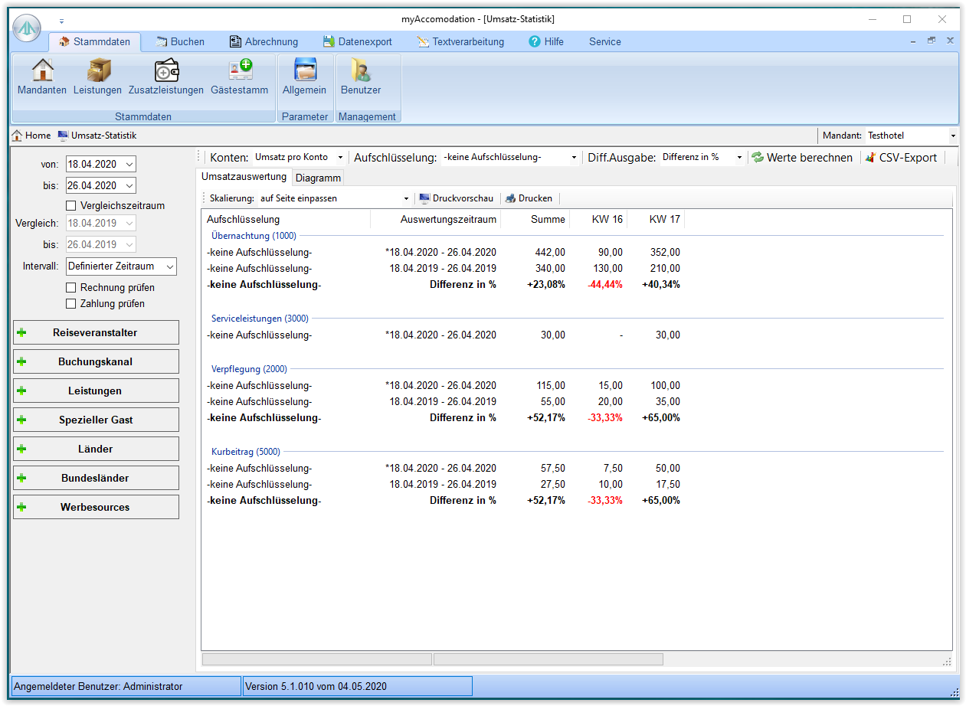This screenshot has width=966, height=706.
Task: Open the Intervall dropdown
Action: 121,266
